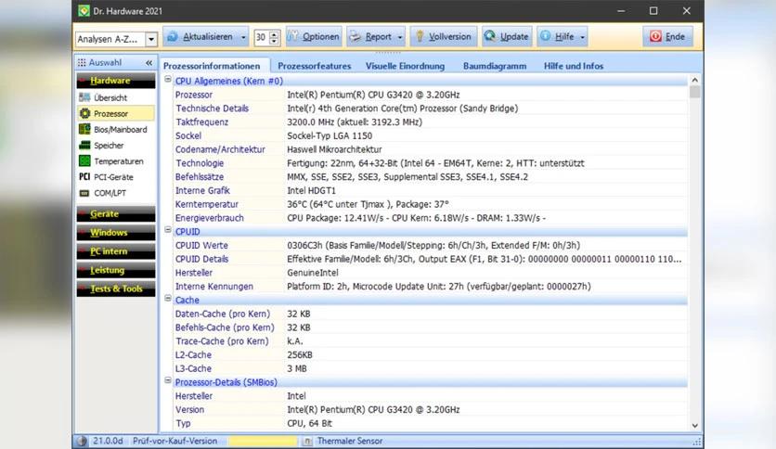The height and width of the screenshot is (449, 776).
Task: Expand the Geräte category header
Action: pyautogui.click(x=116, y=213)
